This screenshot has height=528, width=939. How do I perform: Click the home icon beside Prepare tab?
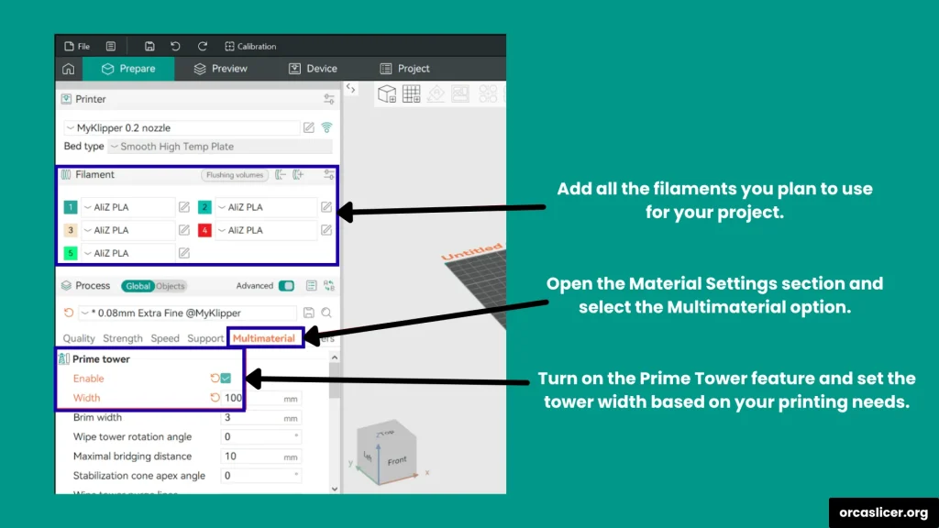tap(69, 69)
